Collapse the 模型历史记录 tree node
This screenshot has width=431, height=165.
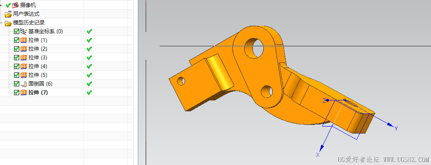tap(1, 23)
